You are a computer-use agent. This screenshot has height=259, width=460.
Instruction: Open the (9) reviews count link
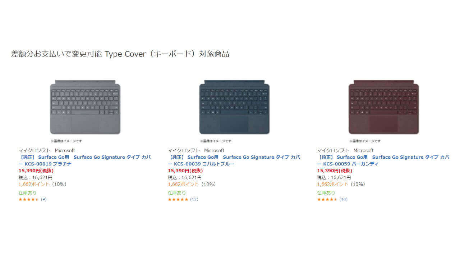(43, 199)
